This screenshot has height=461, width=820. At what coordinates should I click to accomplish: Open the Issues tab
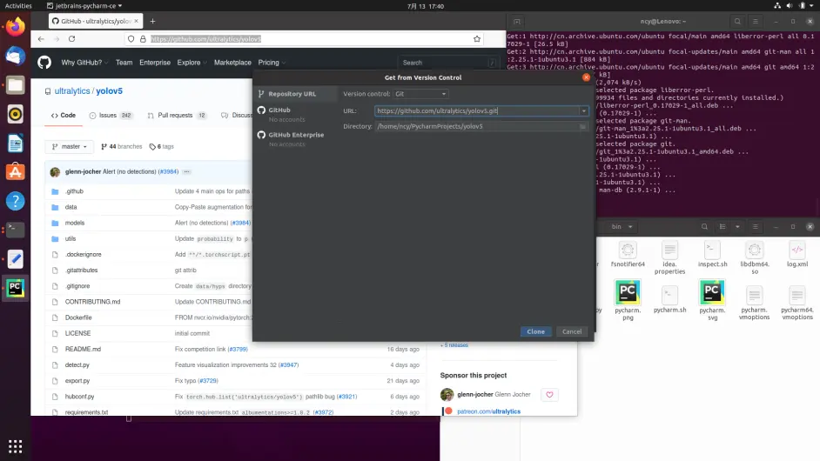111,116
